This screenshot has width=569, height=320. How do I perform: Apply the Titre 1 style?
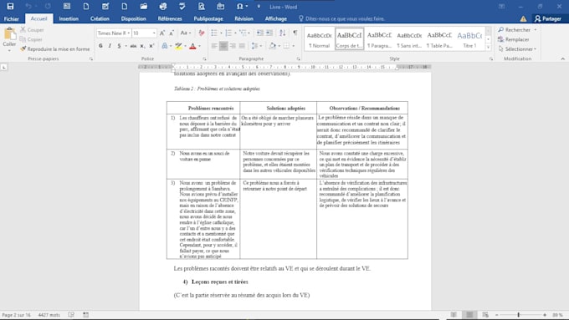point(469,39)
